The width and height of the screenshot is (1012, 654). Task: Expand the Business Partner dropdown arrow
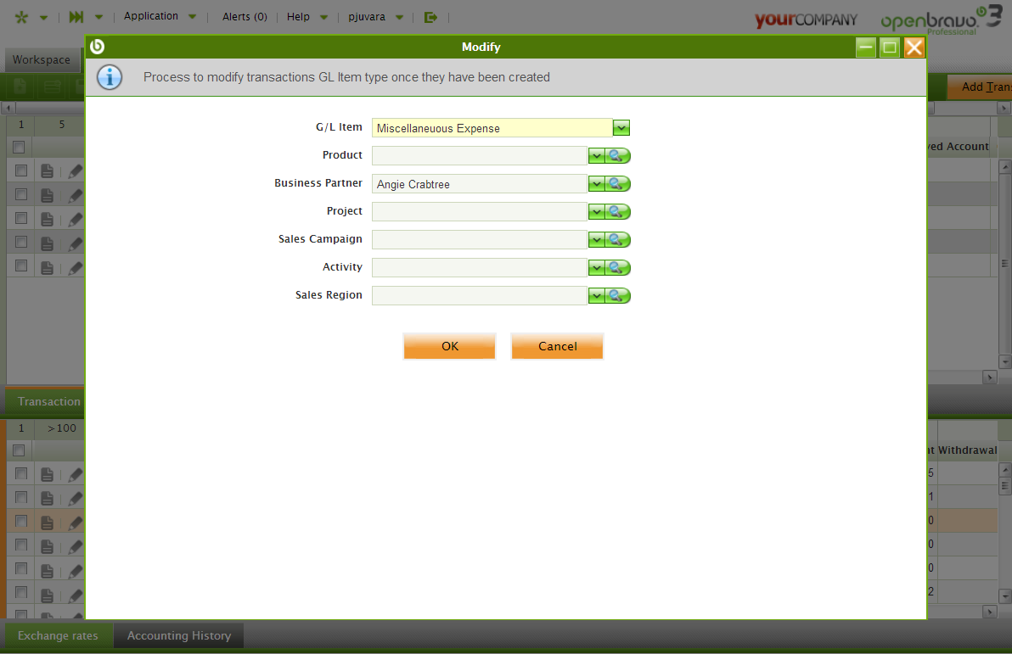pyautogui.click(x=596, y=184)
